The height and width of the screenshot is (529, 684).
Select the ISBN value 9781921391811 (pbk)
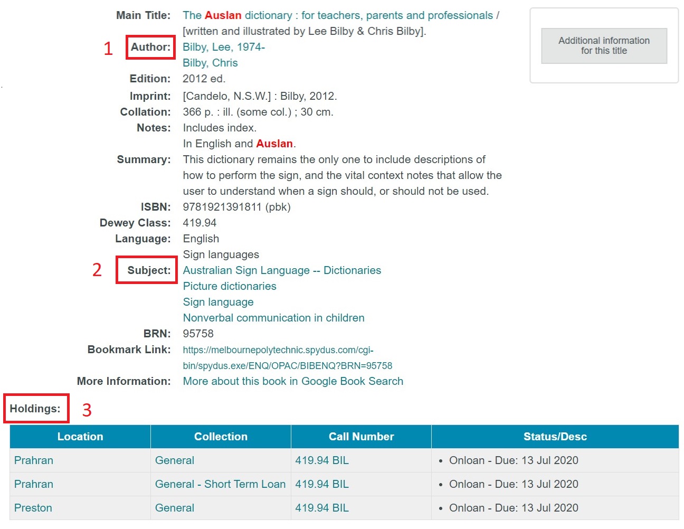(236, 207)
